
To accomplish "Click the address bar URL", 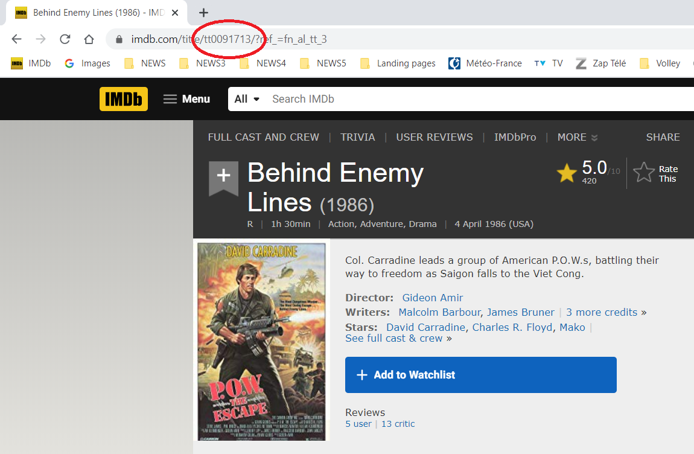I will pos(229,39).
